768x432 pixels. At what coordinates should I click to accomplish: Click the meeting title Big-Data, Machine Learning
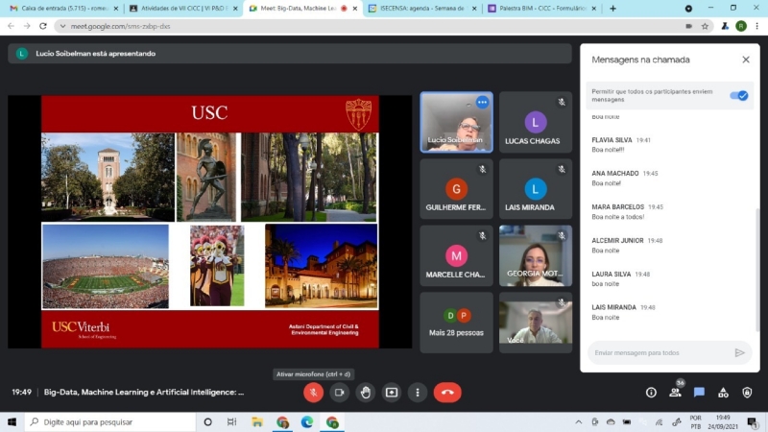coord(143,392)
